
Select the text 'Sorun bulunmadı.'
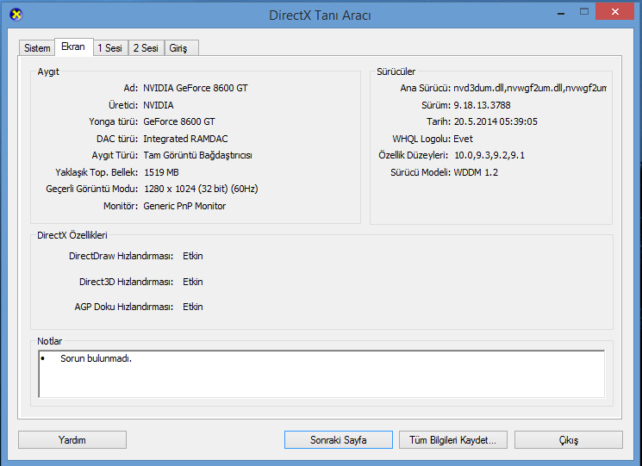[x=96, y=358]
